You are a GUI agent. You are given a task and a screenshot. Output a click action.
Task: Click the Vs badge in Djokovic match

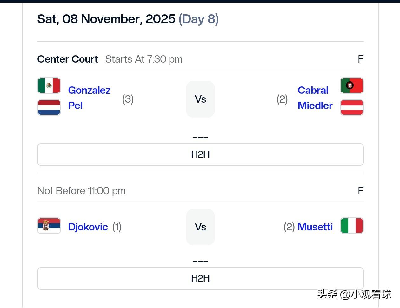tap(200, 227)
